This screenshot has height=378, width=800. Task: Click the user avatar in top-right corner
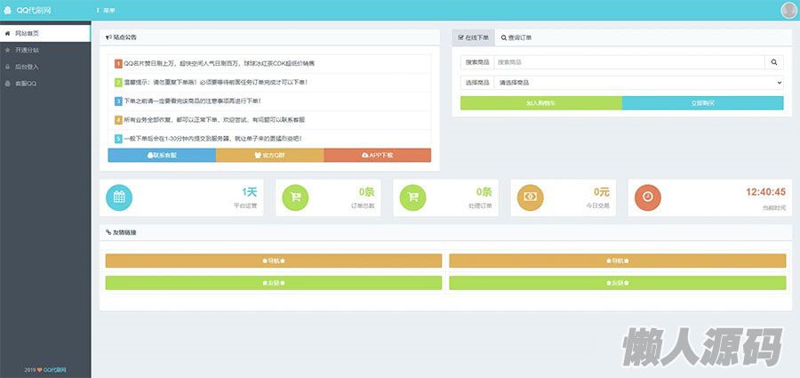coord(788,10)
